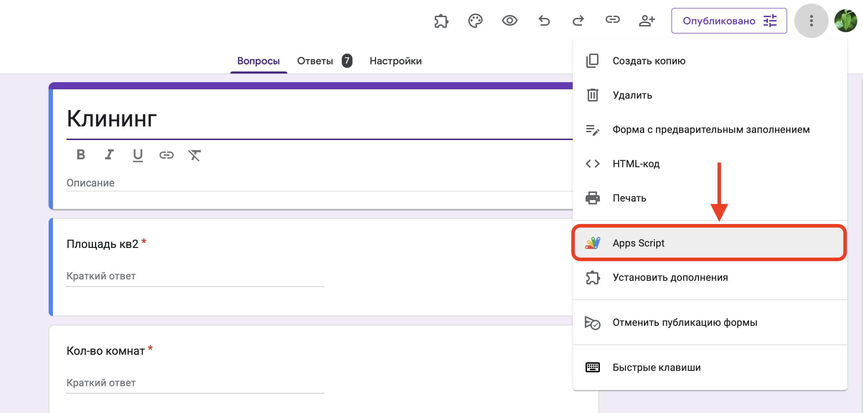863x413 pixels.
Task: Switch to the Ответы tab
Action: (315, 61)
